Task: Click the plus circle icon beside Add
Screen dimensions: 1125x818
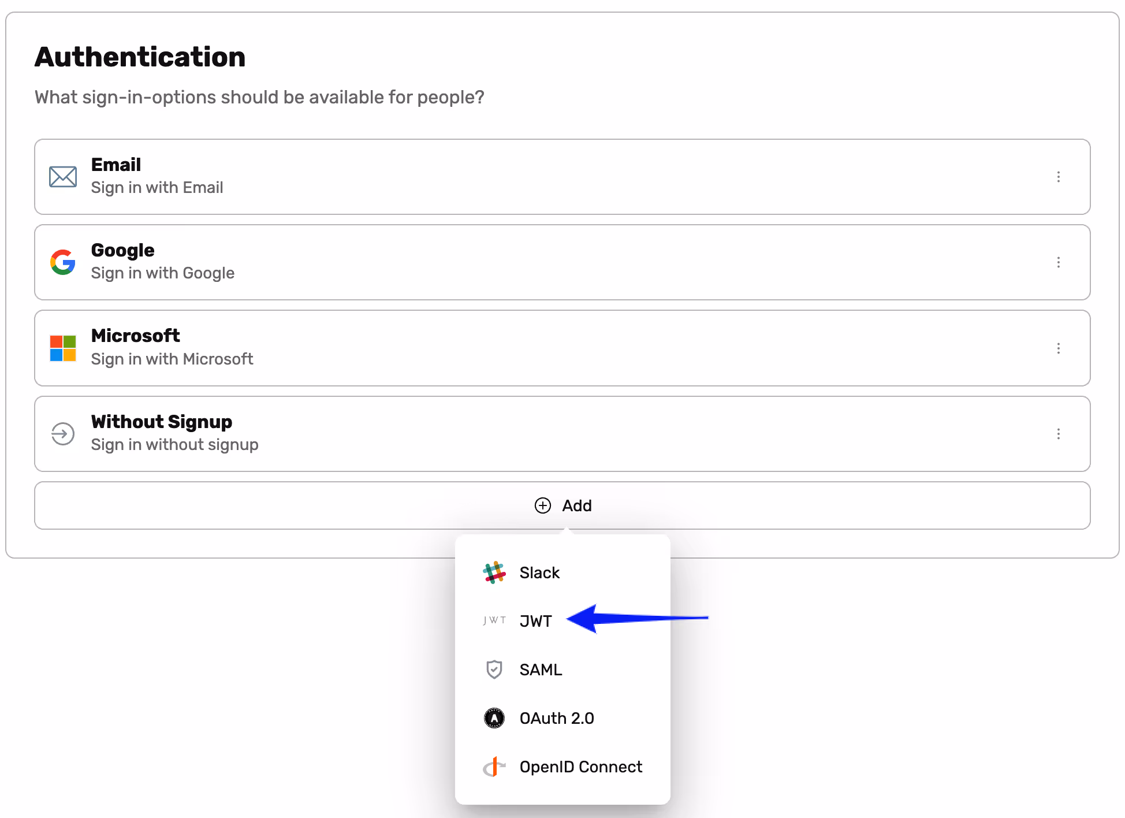Action: click(543, 505)
